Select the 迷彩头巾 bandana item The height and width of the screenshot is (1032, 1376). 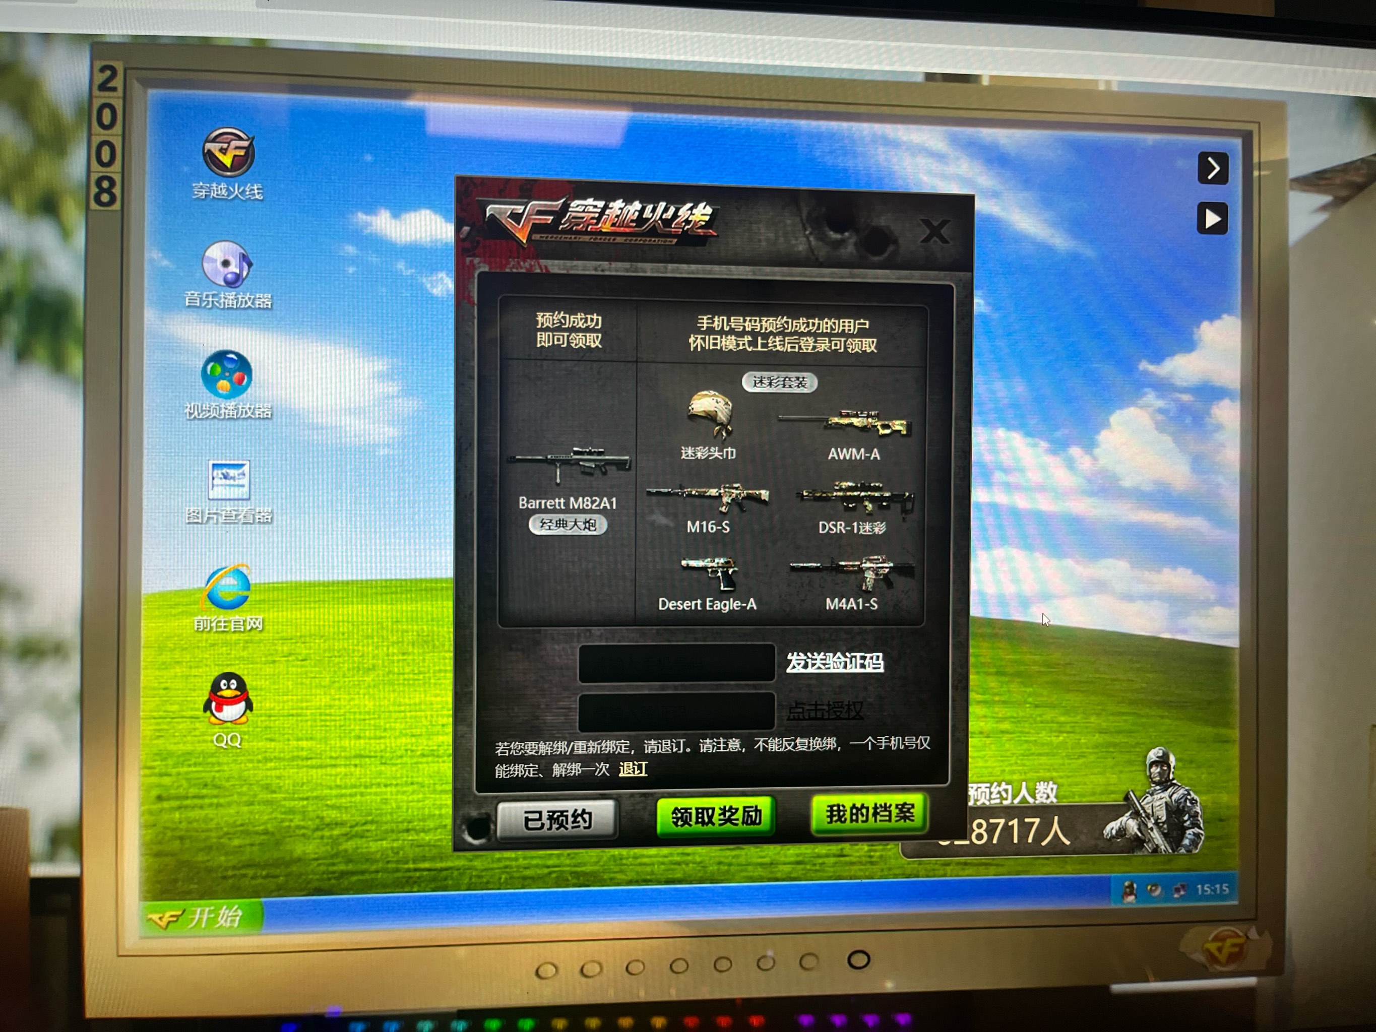(709, 425)
